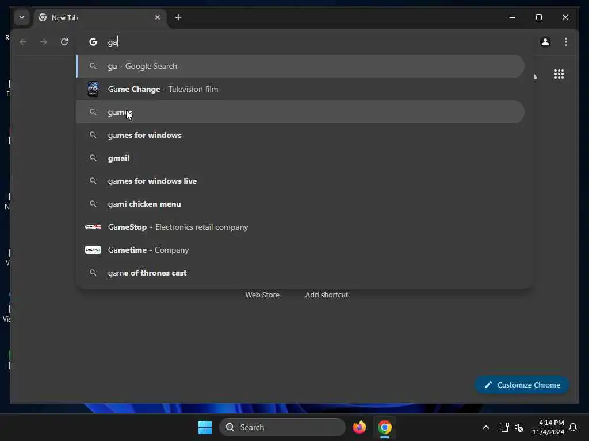Launch Firefox from the taskbar
The height and width of the screenshot is (441, 589).
pyautogui.click(x=359, y=427)
